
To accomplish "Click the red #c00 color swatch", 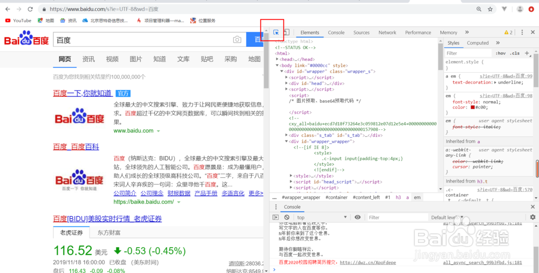I will [x=473, y=108].
